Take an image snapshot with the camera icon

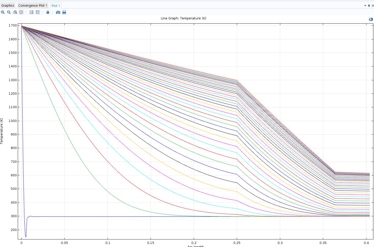click(58, 12)
